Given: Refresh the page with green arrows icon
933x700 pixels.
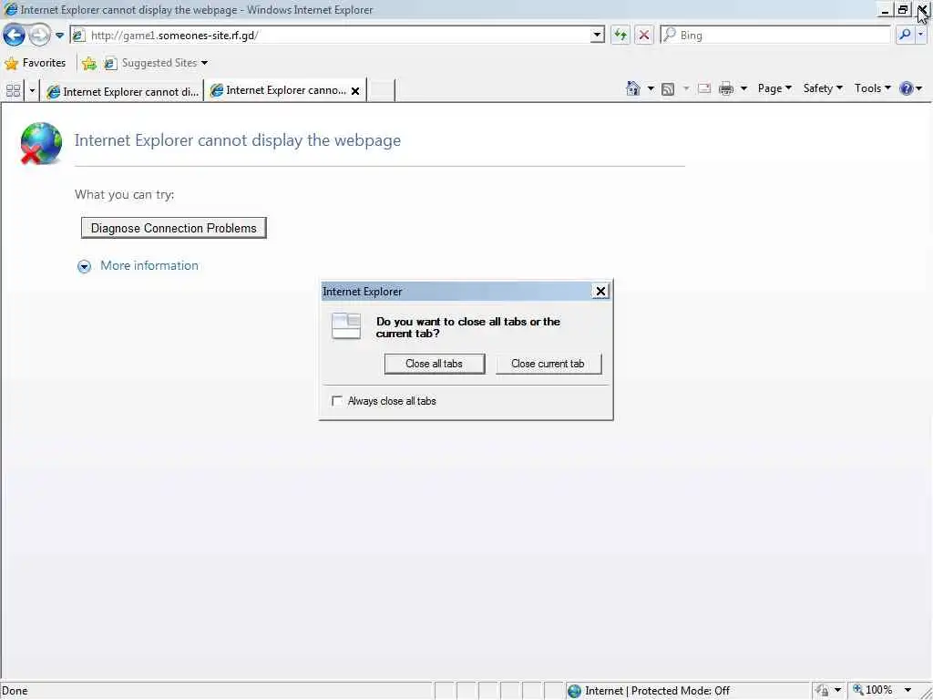Looking at the screenshot, I should click(x=620, y=36).
